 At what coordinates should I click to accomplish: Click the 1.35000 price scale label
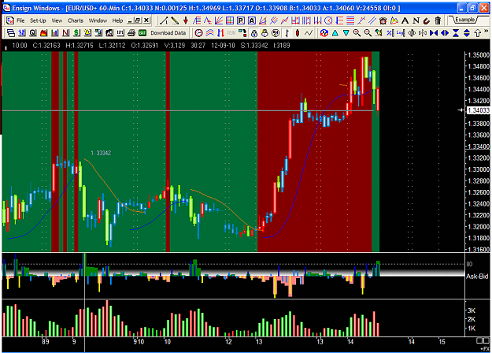(478, 55)
